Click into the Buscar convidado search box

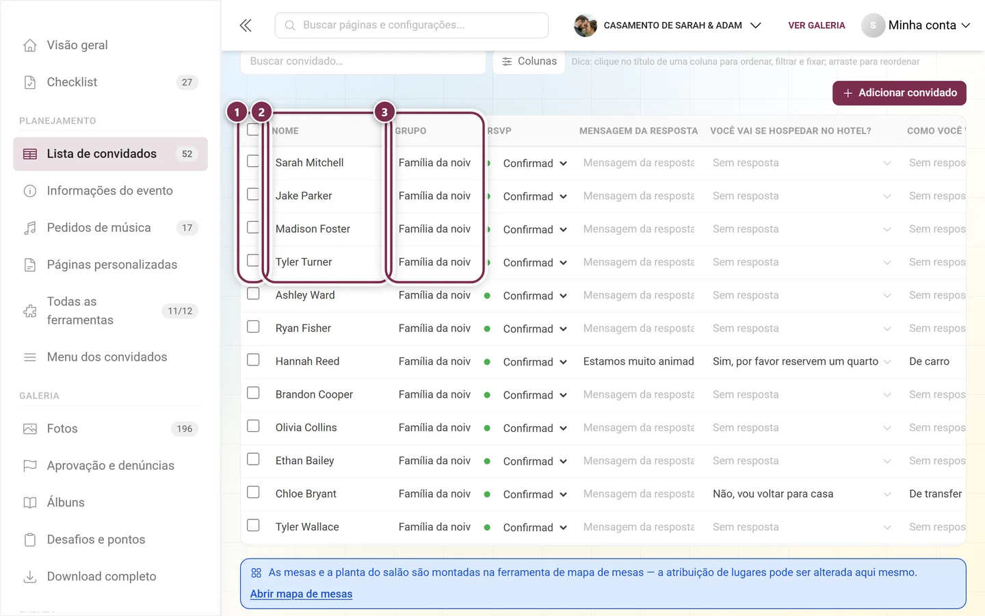363,62
